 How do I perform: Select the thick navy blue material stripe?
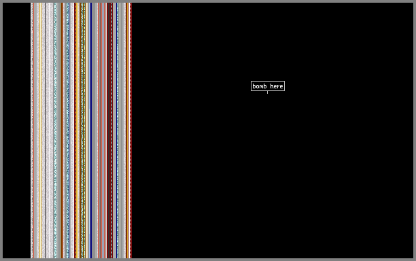tap(91, 130)
